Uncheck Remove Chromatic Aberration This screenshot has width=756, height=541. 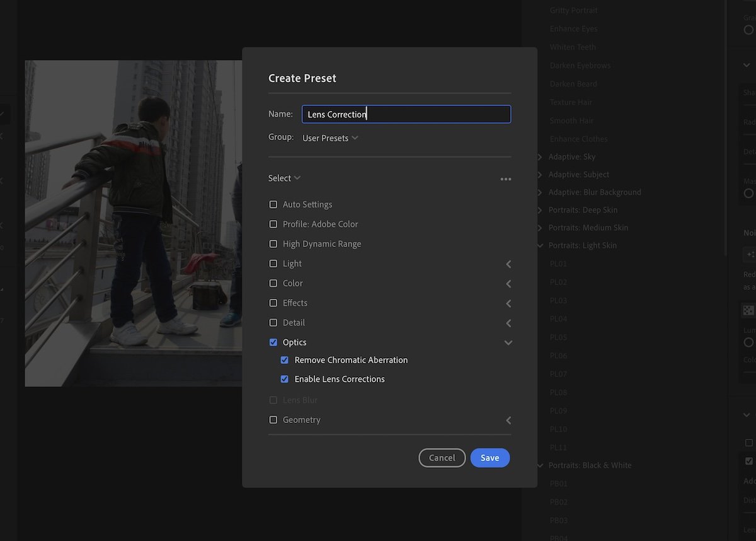point(284,359)
